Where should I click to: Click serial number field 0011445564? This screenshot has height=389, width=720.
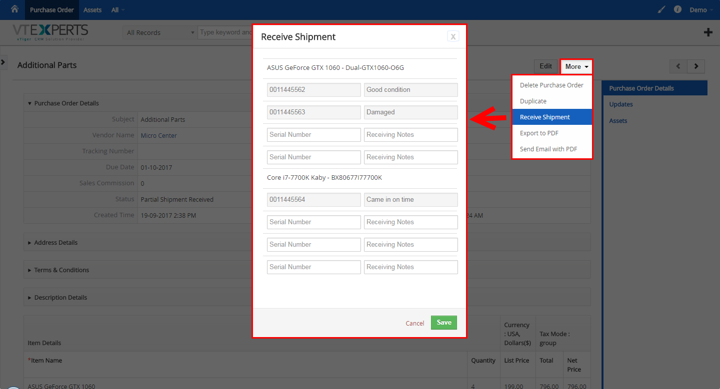314,200
